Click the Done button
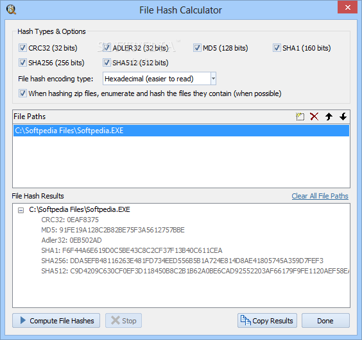Image resolution: width=362 pixels, height=340 pixels. [x=325, y=320]
